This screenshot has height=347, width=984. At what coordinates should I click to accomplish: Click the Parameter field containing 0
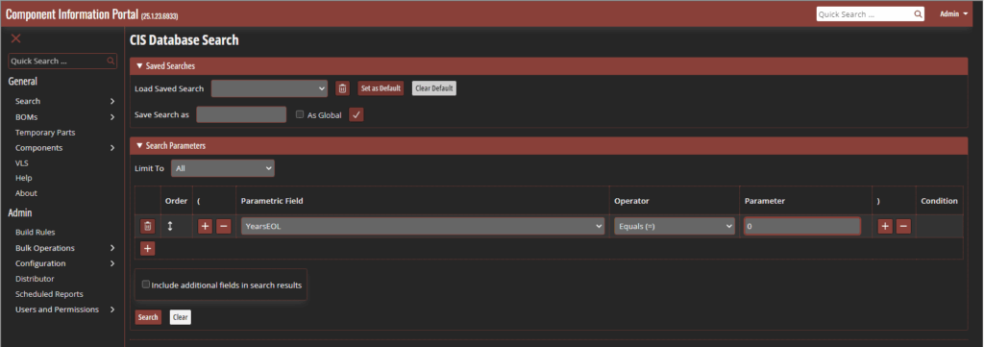click(802, 227)
